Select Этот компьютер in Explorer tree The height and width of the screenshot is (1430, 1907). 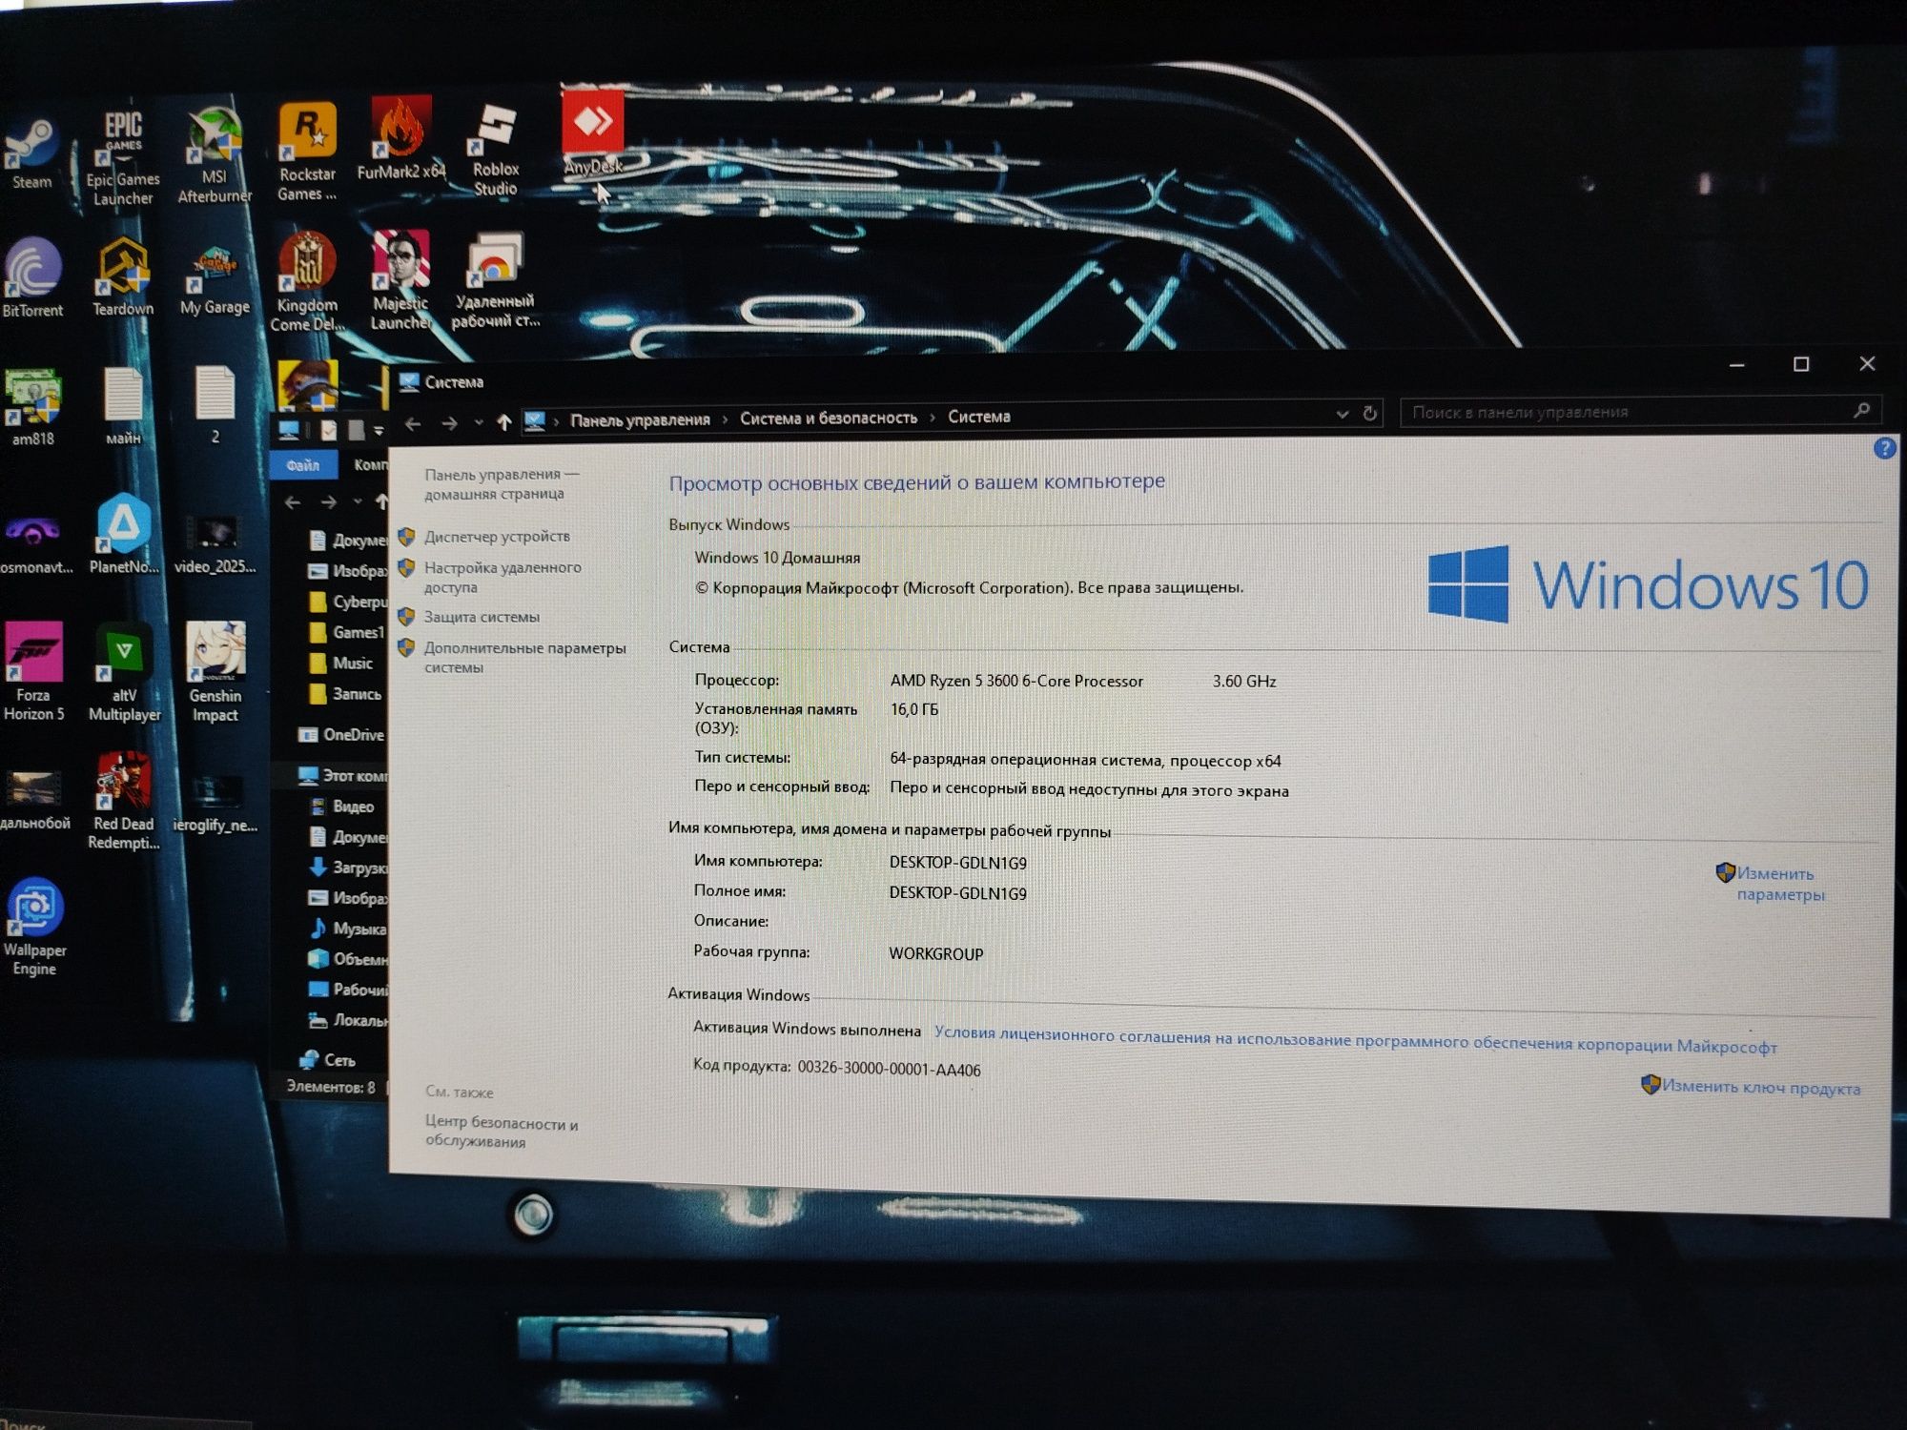tap(342, 775)
